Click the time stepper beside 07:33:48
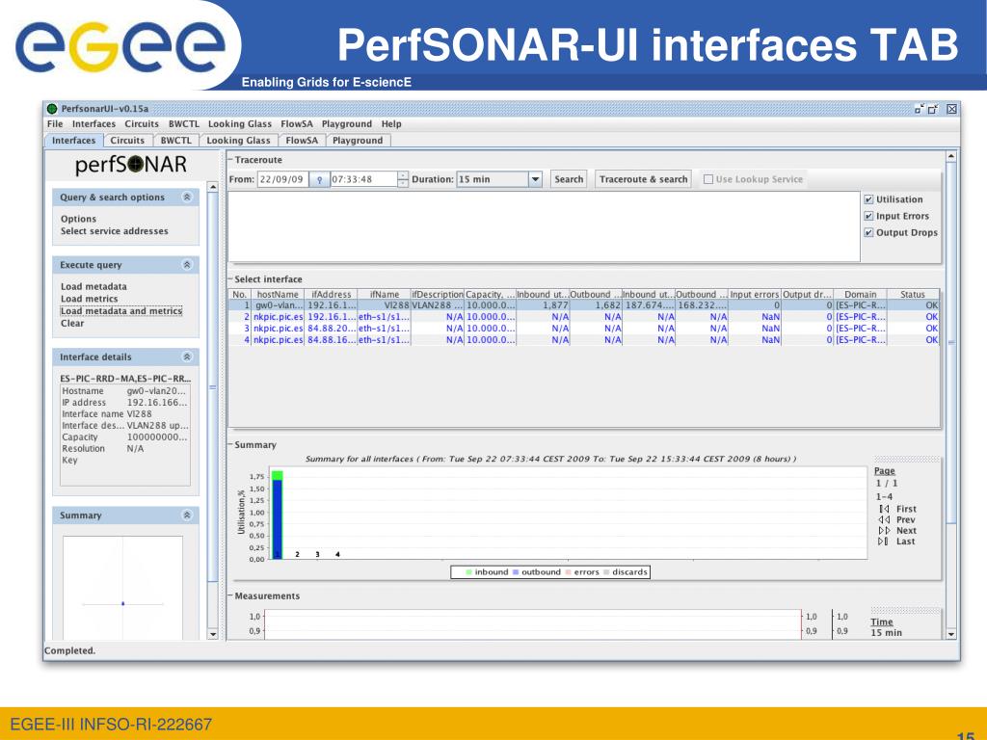 tap(403, 179)
